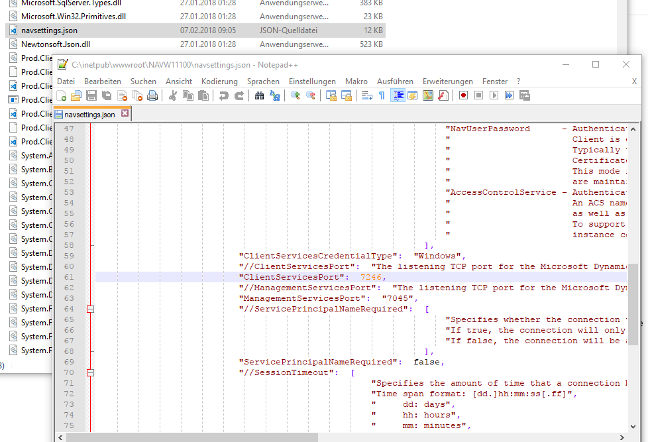The height and width of the screenshot is (442, 648).
Task: Toggle show all characters pilcrow icon
Action: pos(382,95)
